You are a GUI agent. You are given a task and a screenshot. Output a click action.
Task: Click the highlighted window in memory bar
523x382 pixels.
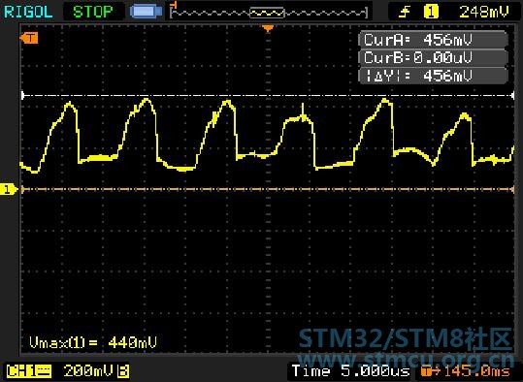267,13
